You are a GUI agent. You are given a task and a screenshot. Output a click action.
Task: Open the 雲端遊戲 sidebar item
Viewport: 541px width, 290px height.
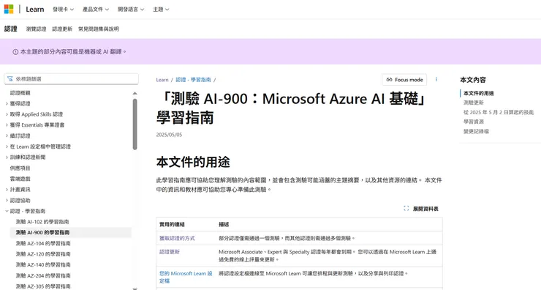[20, 179]
